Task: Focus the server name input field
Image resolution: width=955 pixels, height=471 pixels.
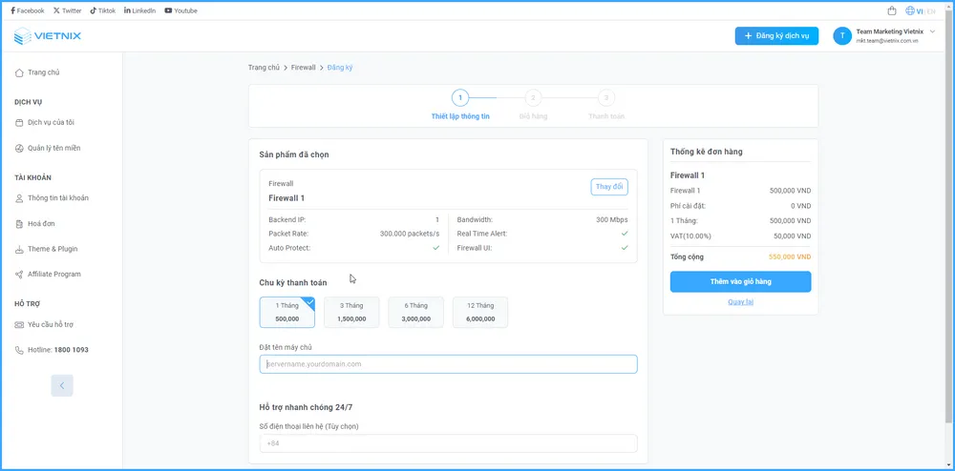Action: tap(448, 364)
